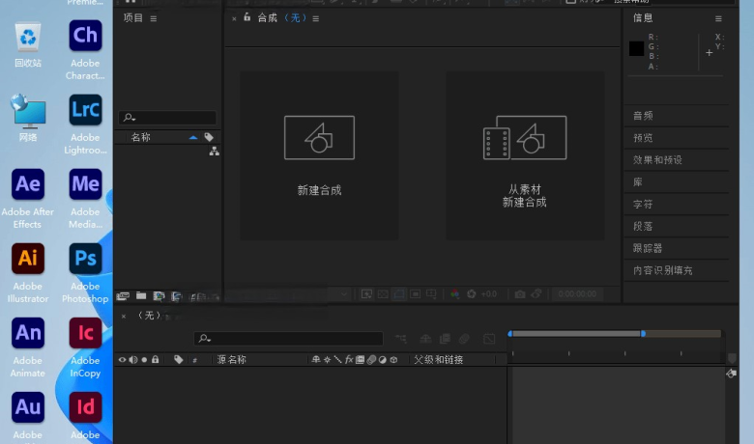The height and width of the screenshot is (444, 754).
Task: Click the lock column icon in timeline
Action: [155, 359]
